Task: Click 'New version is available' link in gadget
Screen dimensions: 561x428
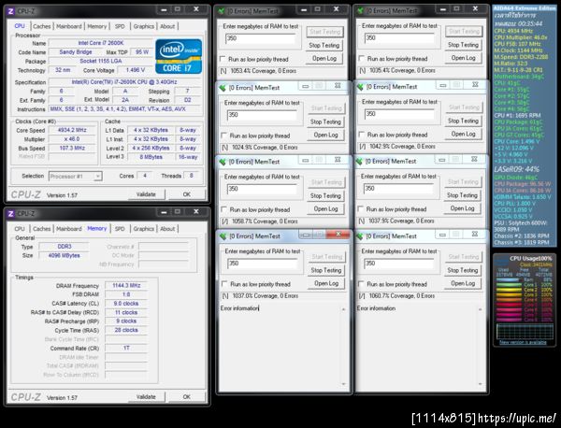Action: [x=523, y=342]
